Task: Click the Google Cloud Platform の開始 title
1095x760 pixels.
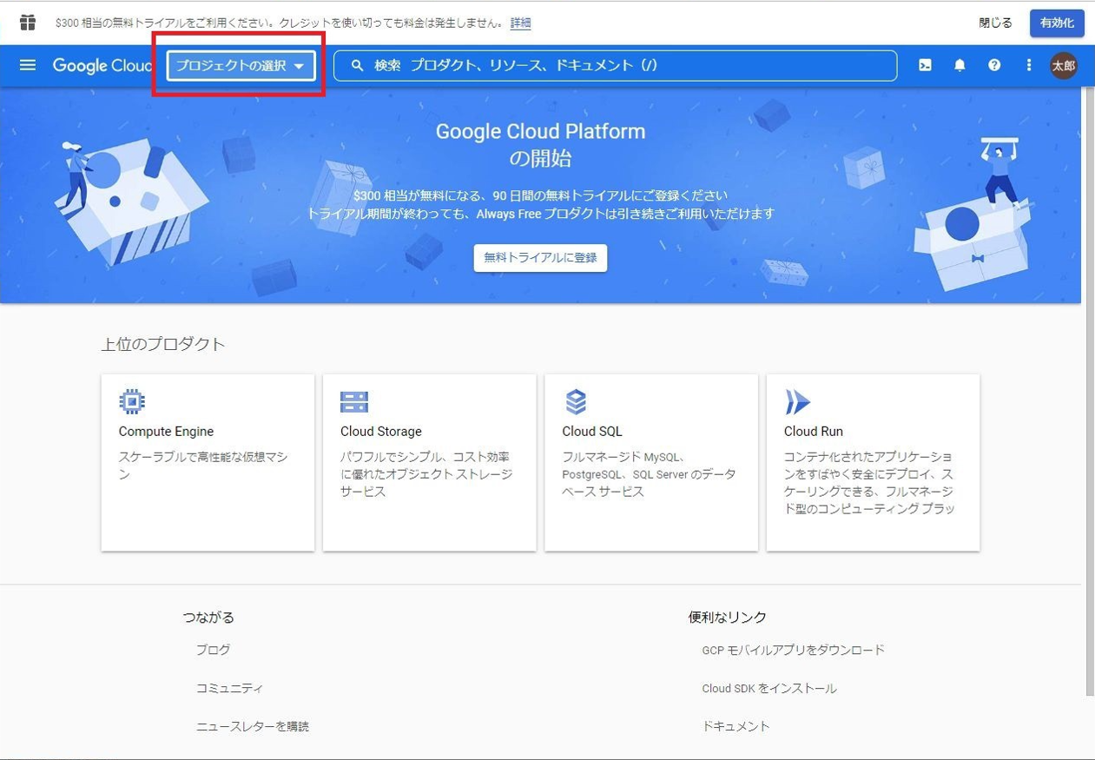Action: click(x=540, y=145)
